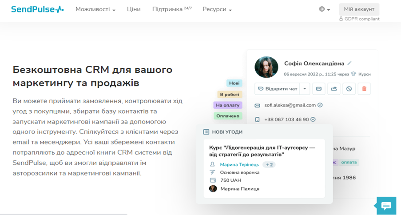Expand the Можливості menu
Screen dimensions: 401x215
point(95,9)
